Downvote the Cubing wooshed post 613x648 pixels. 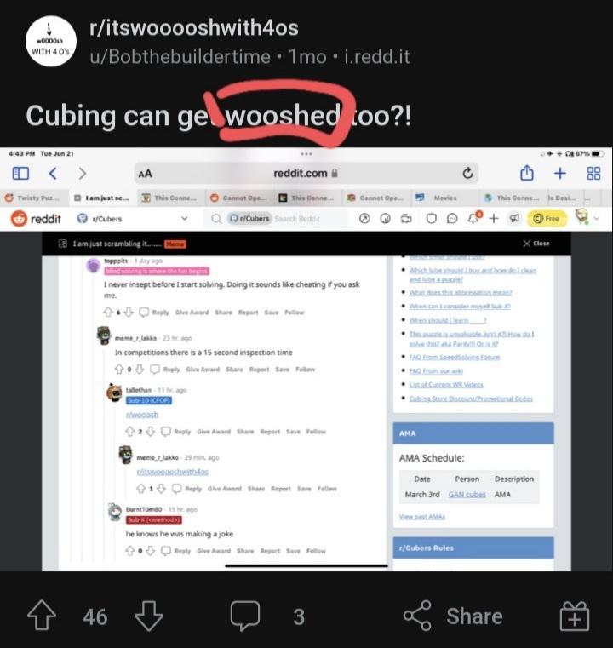[149, 616]
